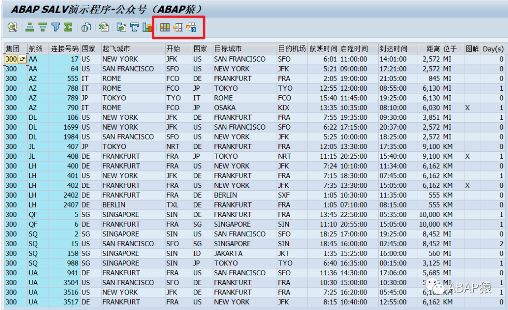Image resolution: width=508 pixels, height=310 pixels.
Task: Open the Set Filter funnel icon
Action: 56,27
